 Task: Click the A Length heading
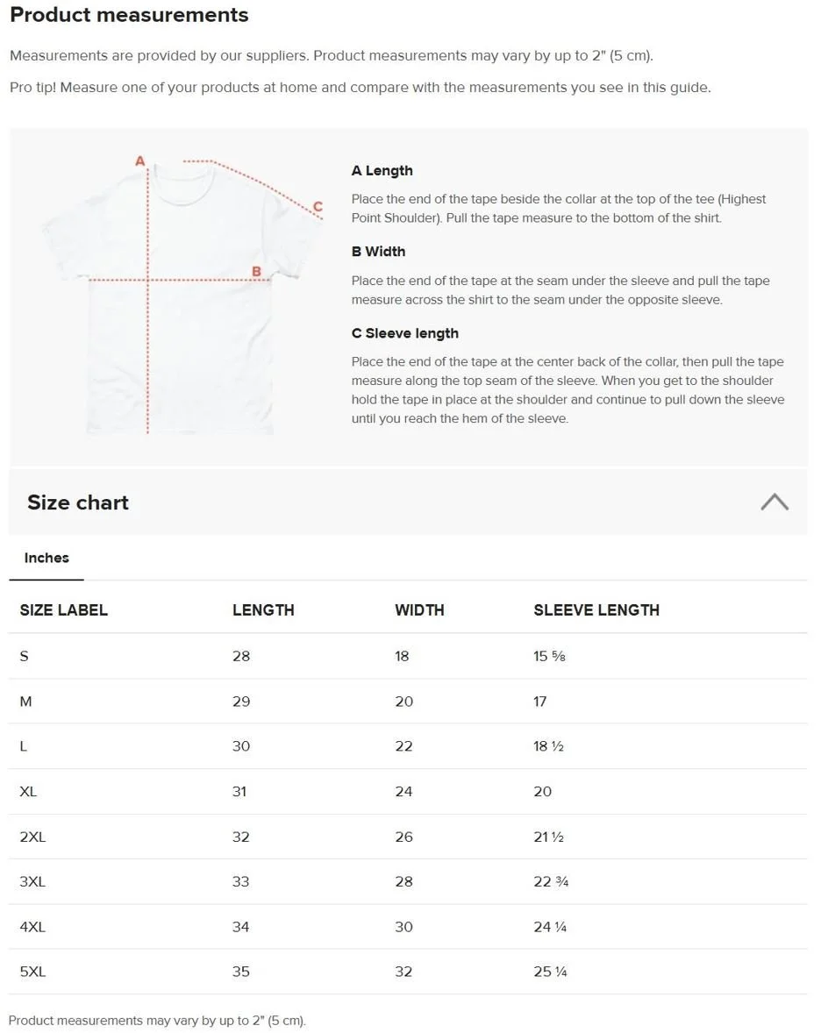(382, 171)
